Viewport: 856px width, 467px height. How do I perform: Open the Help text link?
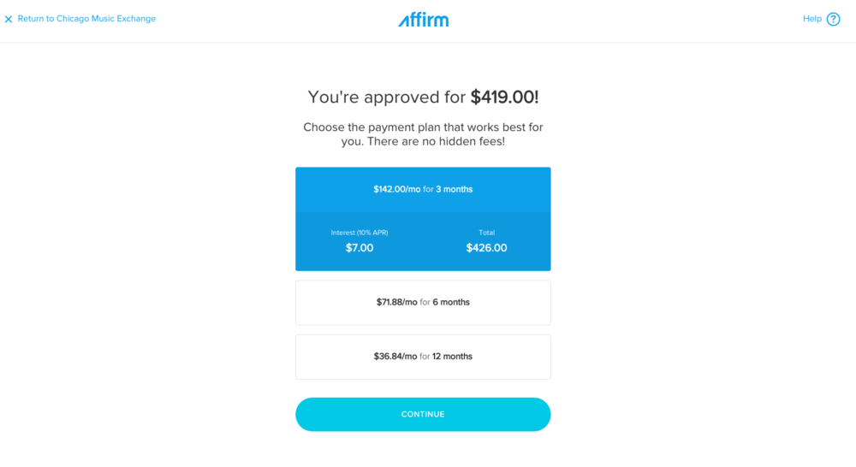click(811, 19)
